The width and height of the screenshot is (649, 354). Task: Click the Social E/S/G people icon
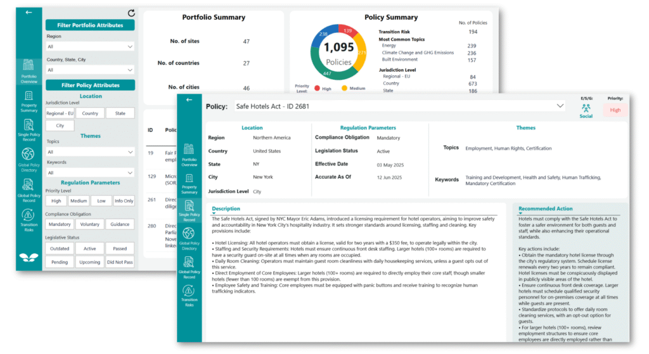pyautogui.click(x=586, y=109)
